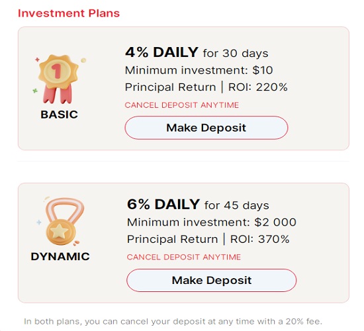Click the 6% DAILY for 45 days text
Screen dimensions: 364x331
198,205
